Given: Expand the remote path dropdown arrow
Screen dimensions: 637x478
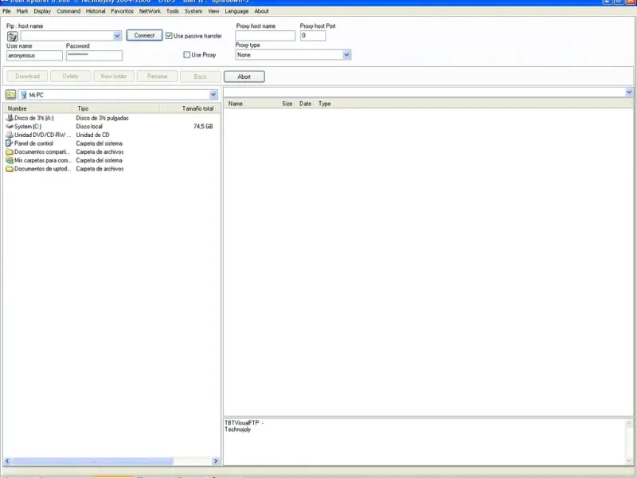Looking at the screenshot, I should [629, 92].
